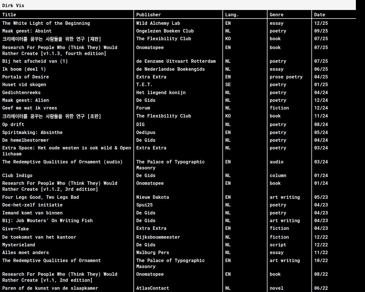365x292 pixels.
Task: Open Huset vid skogen entry
Action: click(24, 85)
